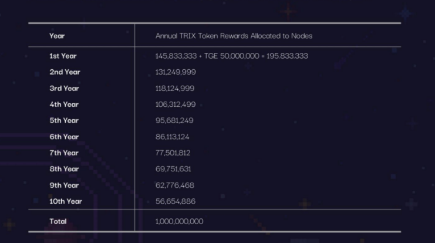Image resolution: width=435 pixels, height=243 pixels.
Task: Select the 6th Year row label
Action: (x=64, y=137)
